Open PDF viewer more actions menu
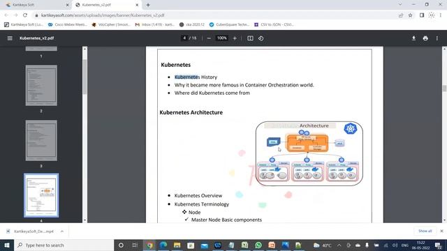This screenshot has height=251, width=447. [437, 38]
